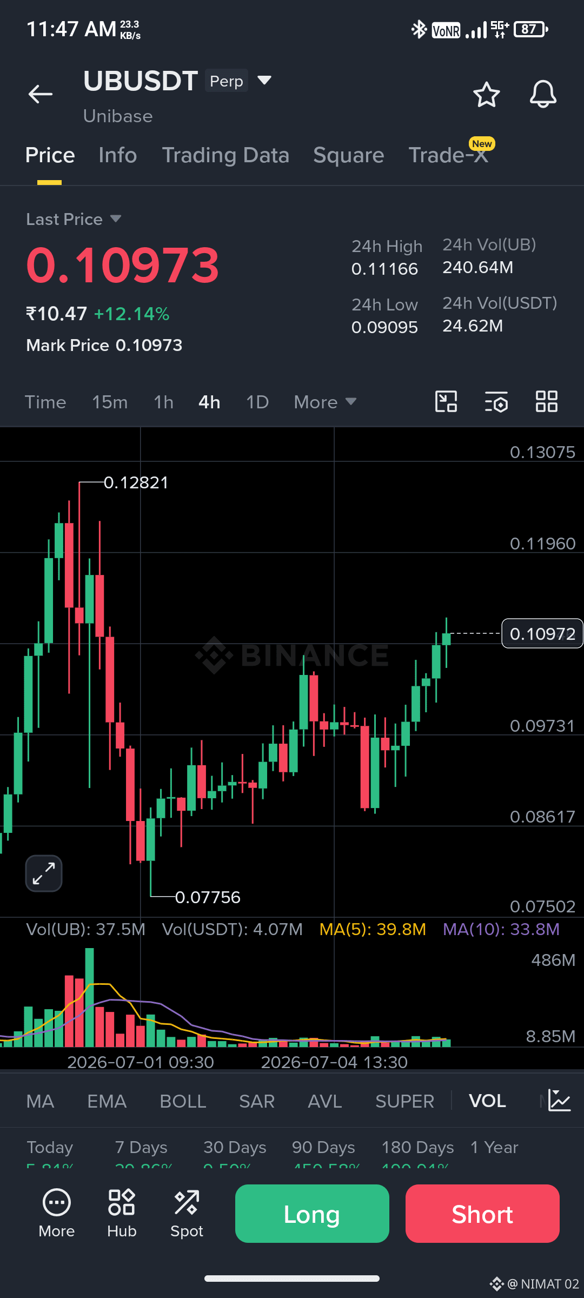Viewport: 584px width, 1298px height.
Task: Tap date label 2026-07-01 09:30
Action: click(x=141, y=1062)
